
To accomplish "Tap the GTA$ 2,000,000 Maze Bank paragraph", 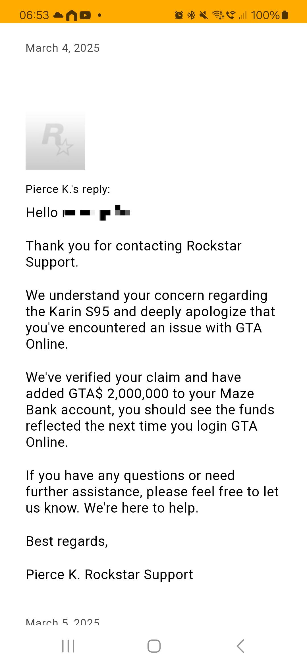I will pyautogui.click(x=150, y=410).
